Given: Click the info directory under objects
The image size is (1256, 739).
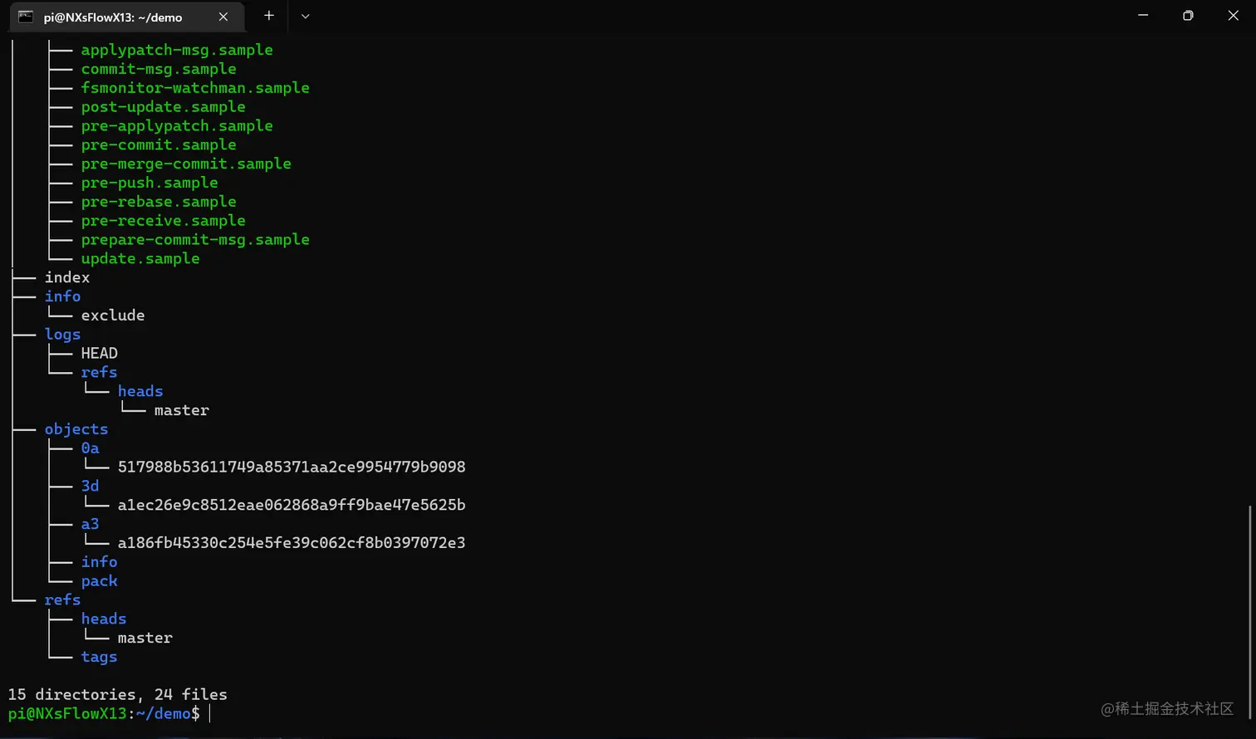Looking at the screenshot, I should 100,562.
